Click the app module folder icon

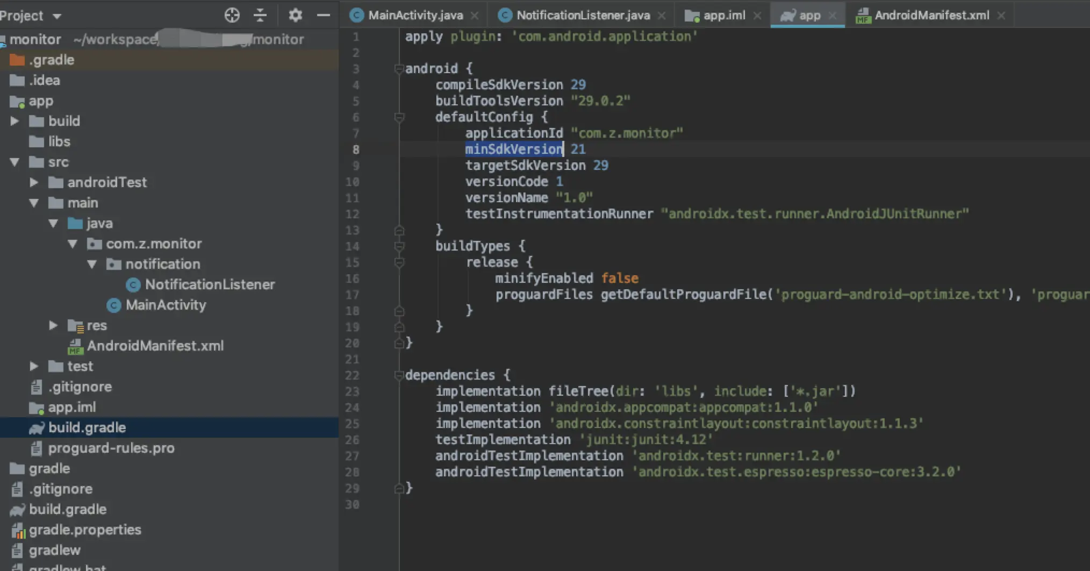17,101
